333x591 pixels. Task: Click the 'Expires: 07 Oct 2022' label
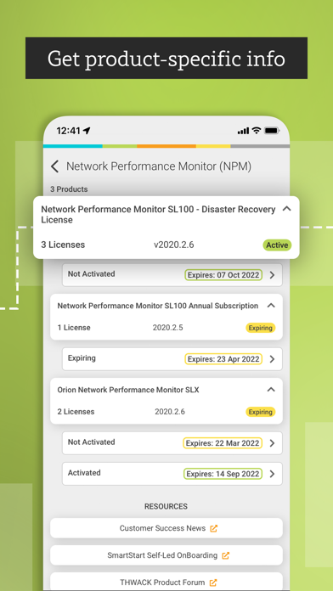[x=223, y=275]
